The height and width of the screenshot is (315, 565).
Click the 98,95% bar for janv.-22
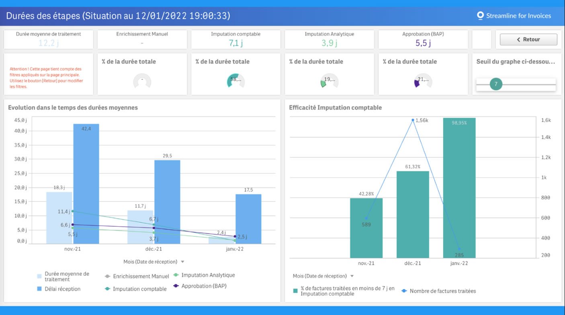click(x=459, y=189)
